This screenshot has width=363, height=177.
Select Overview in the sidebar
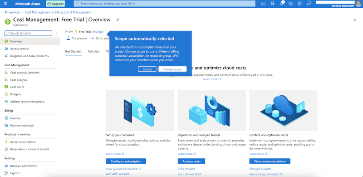click(x=30, y=41)
